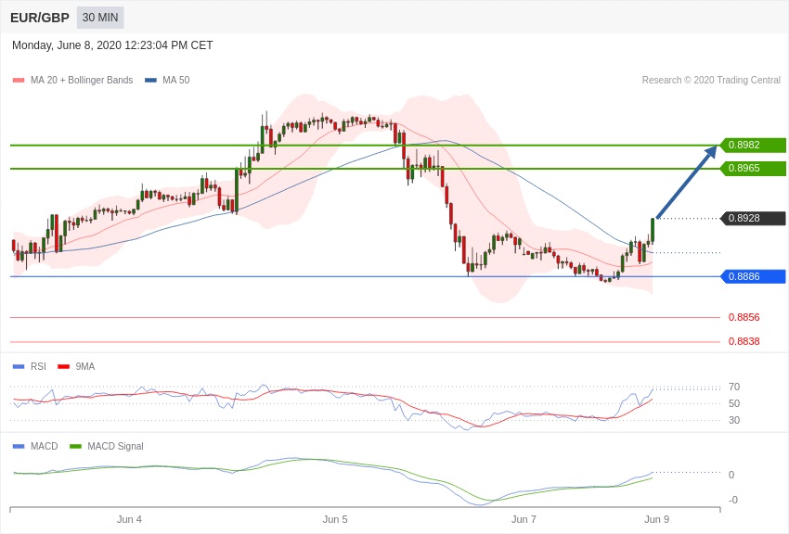Click the MACD Signal green legend marker
Image resolution: width=789 pixels, height=534 pixels.
tap(75, 446)
